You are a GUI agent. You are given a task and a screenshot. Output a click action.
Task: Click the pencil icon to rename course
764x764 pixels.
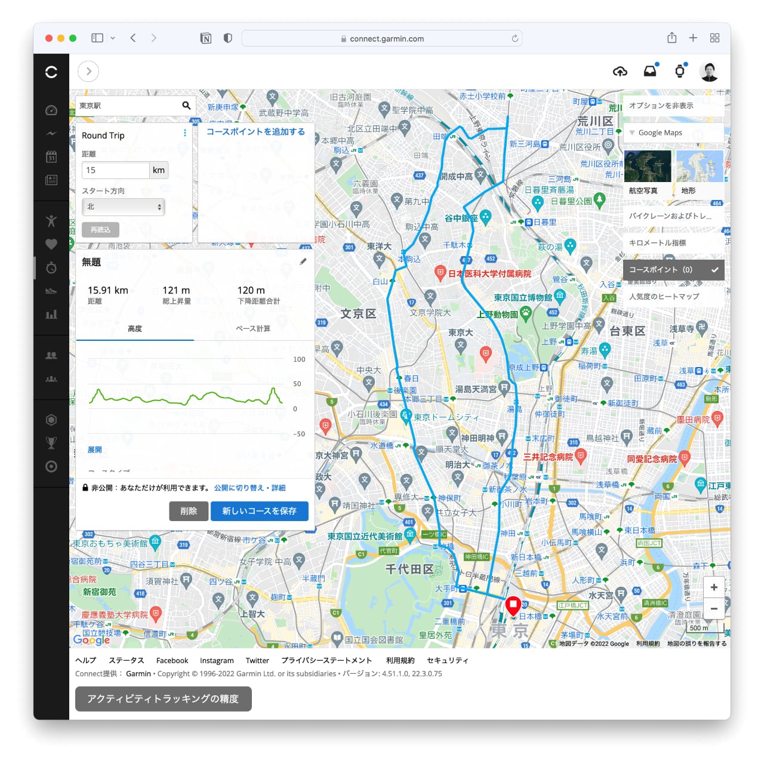pyautogui.click(x=303, y=261)
